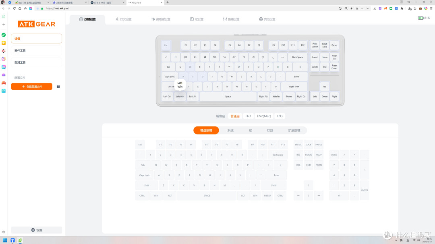This screenshot has height=244, width=435.
Task: Choose the SPACE key in mapping panel
Action: click(207, 195)
